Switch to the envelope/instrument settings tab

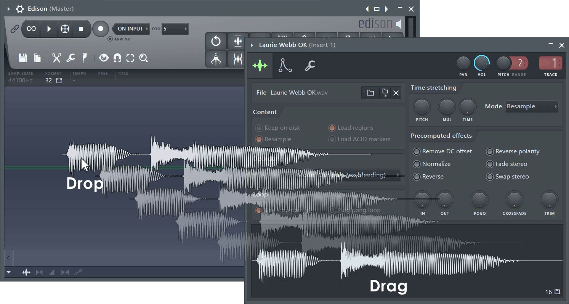(x=285, y=66)
